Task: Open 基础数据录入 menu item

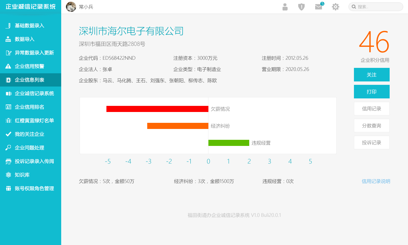Action: coord(31,25)
